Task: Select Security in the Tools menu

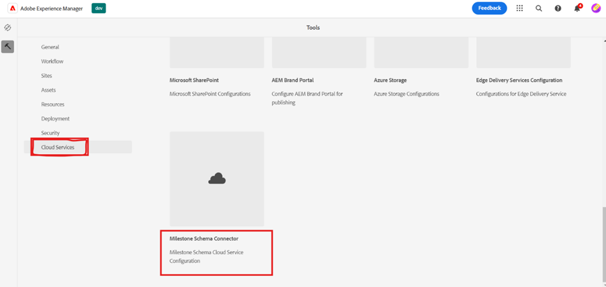Action: coord(50,133)
